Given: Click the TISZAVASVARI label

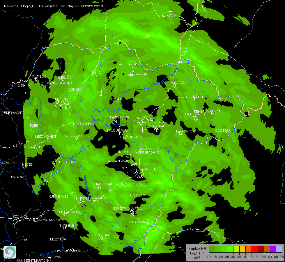Looking at the screenshot, I should coord(119,117).
